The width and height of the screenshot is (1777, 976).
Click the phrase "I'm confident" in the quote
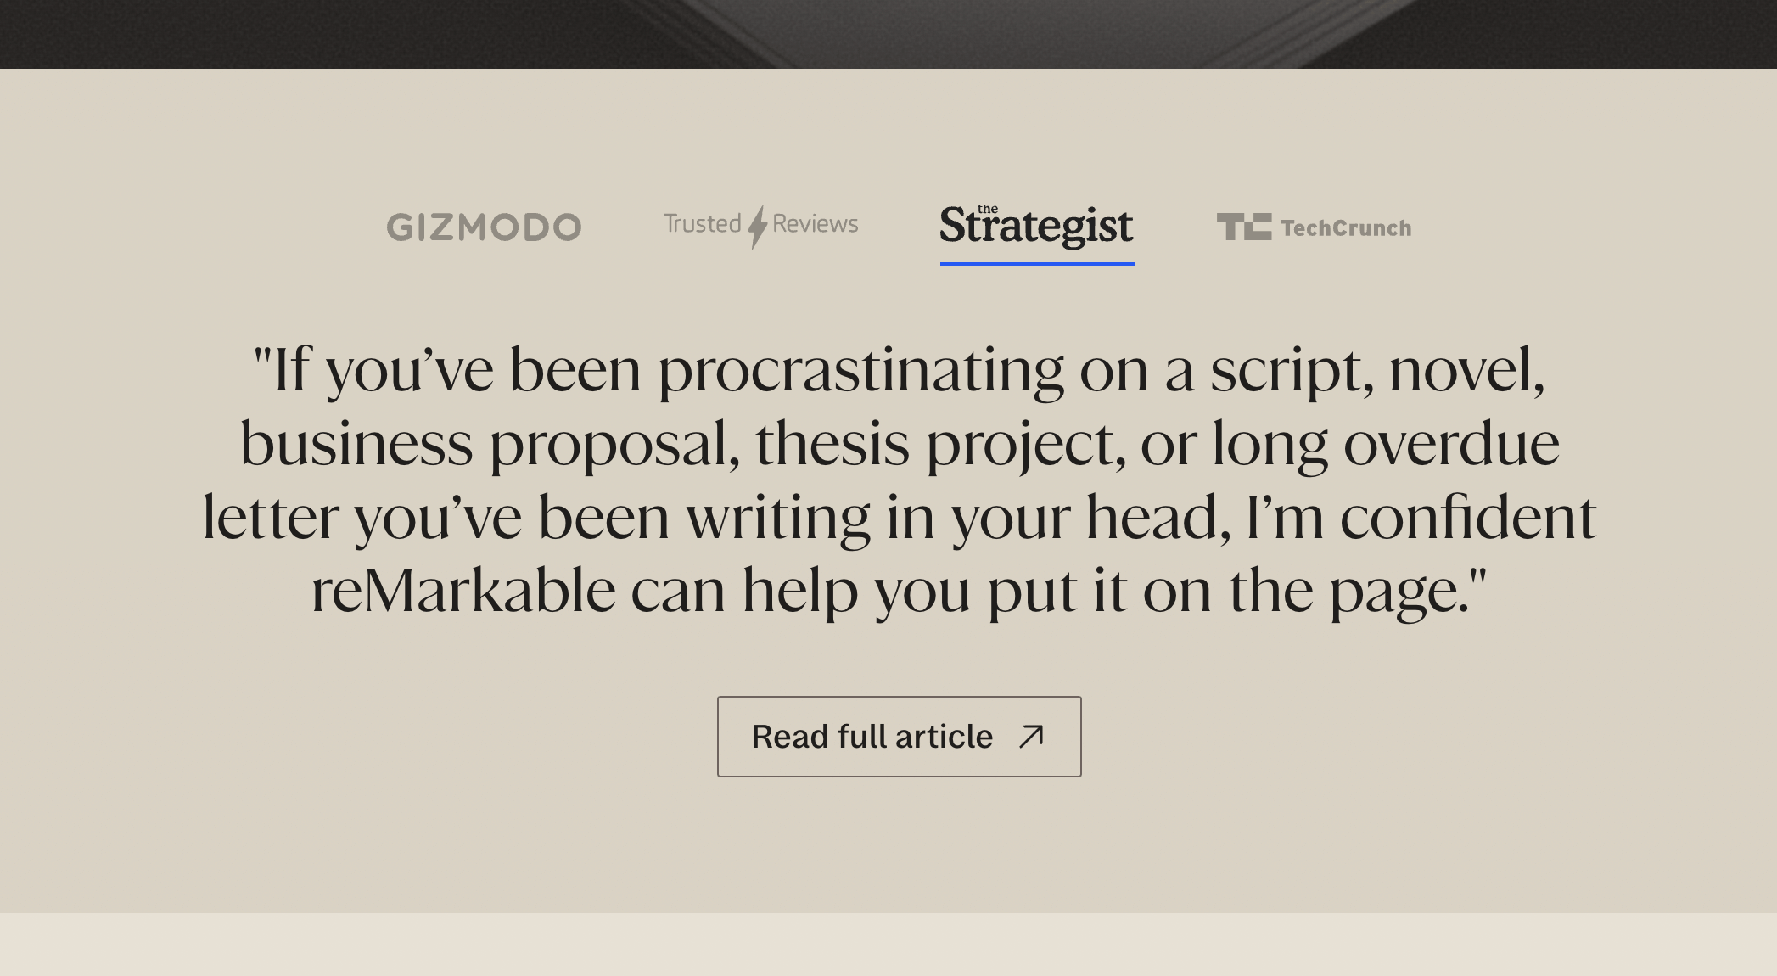tap(1421, 518)
